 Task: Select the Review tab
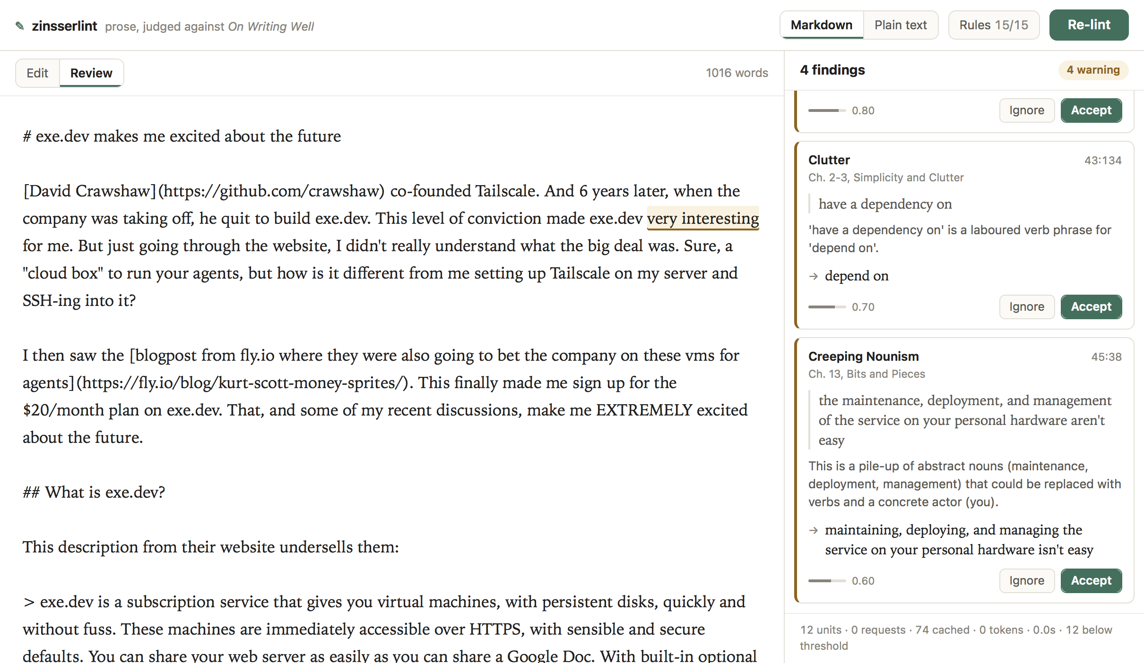(x=91, y=73)
